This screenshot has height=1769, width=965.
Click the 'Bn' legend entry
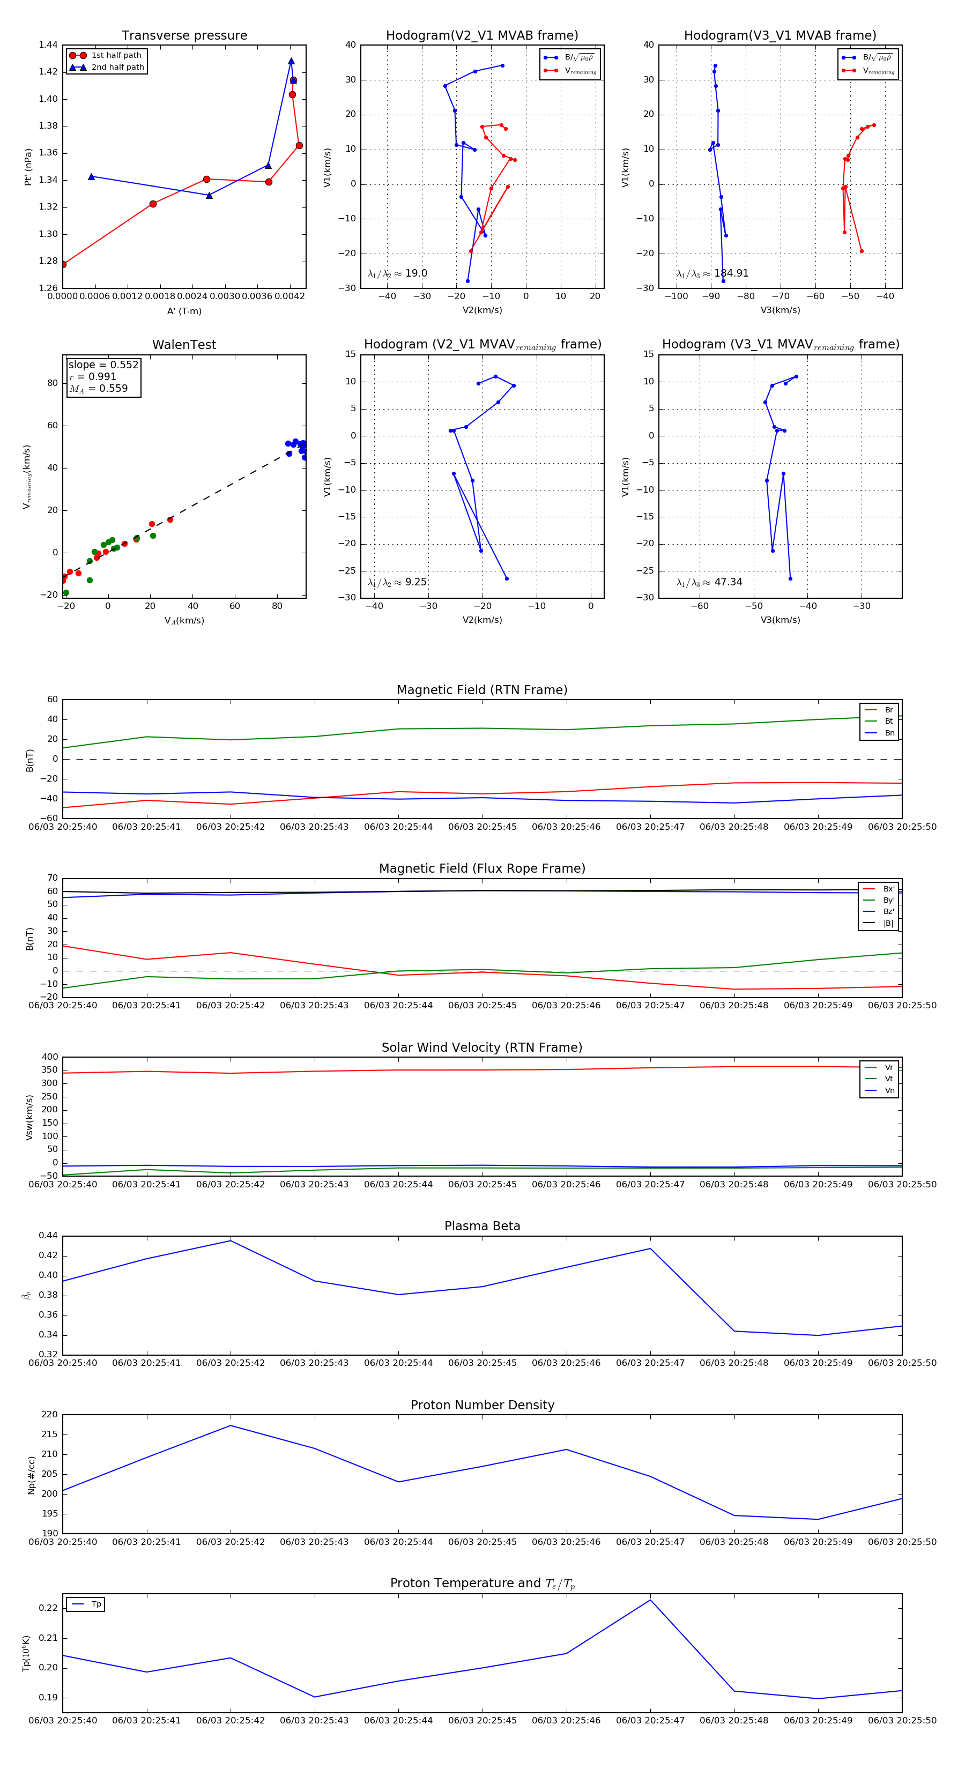click(879, 733)
